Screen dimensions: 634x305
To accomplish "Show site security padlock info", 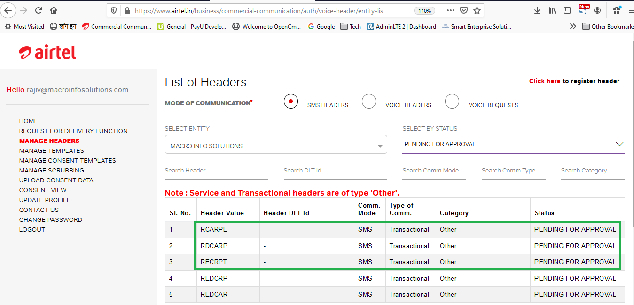I will [x=126, y=10].
